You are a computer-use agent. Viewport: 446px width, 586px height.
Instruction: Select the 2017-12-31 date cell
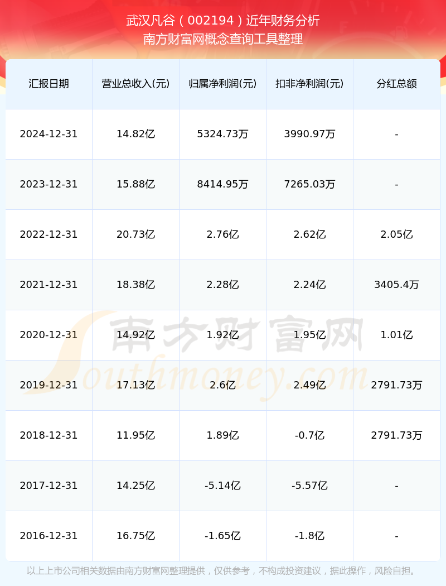click(x=49, y=486)
